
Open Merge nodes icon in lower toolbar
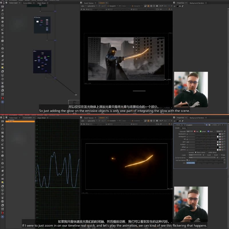pos(3,148)
